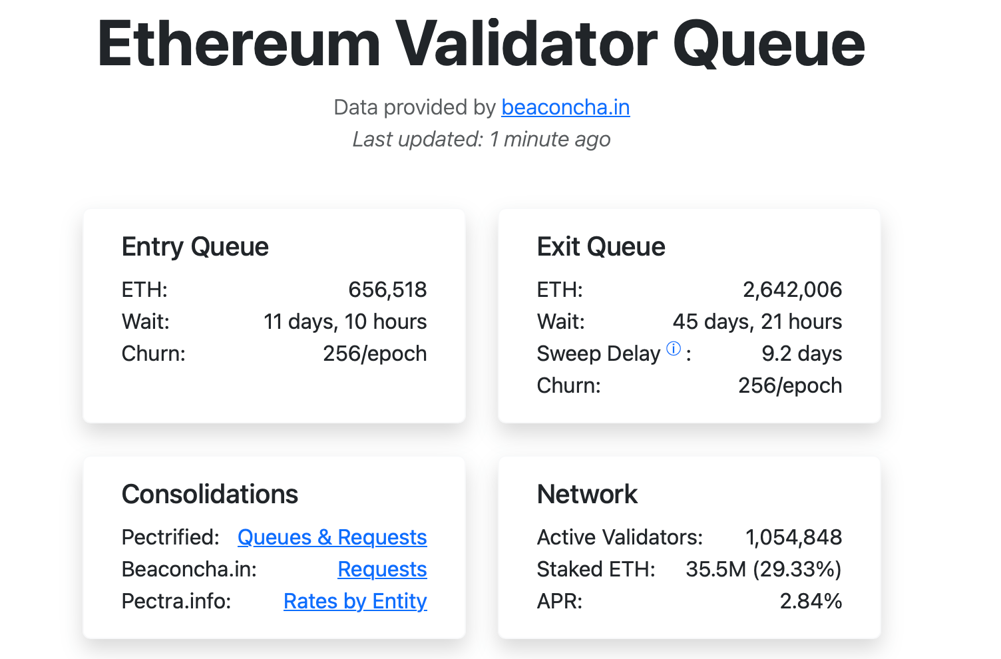
Task: Click the Network heading
Action: [586, 494]
